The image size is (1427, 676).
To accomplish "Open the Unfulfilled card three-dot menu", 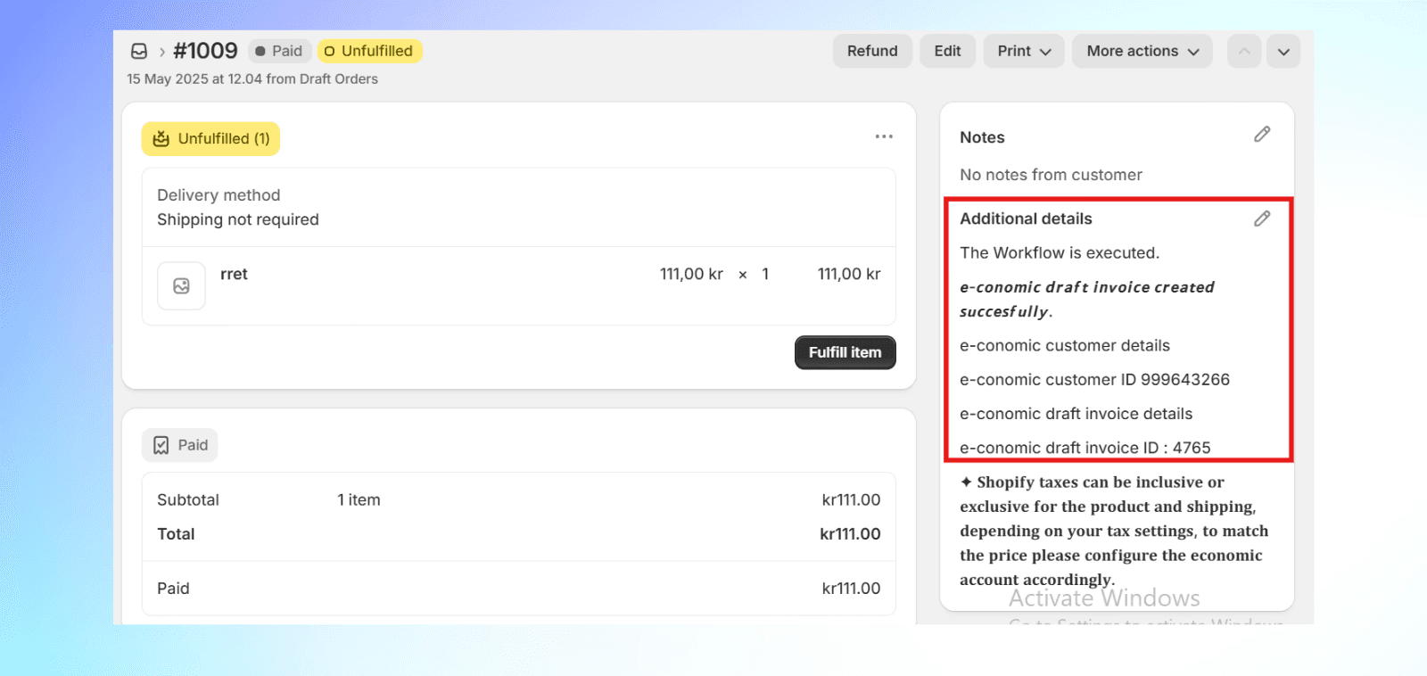I will point(884,136).
